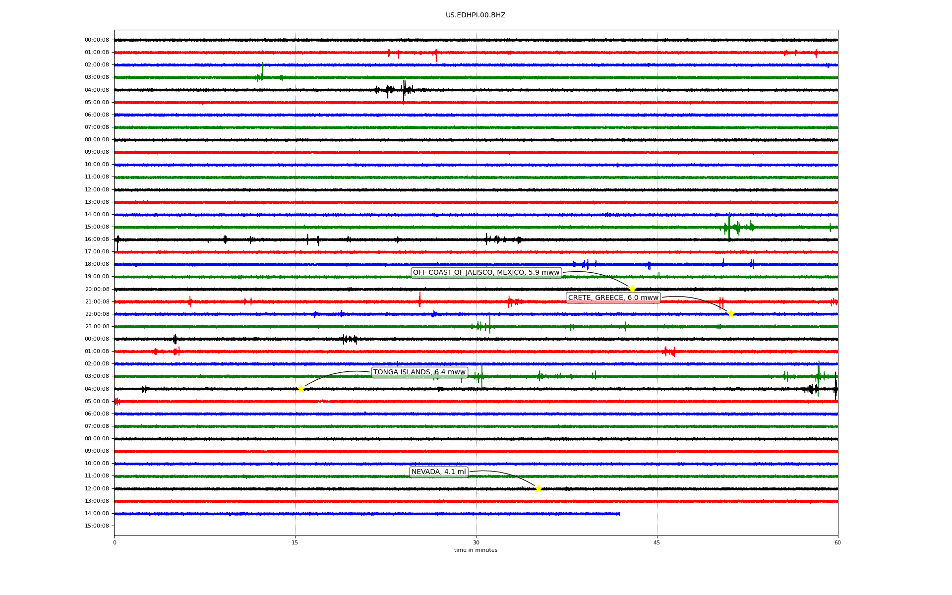Click the 20:00:08 row time label
Screen dimensions: 952x595
pyautogui.click(x=97, y=290)
